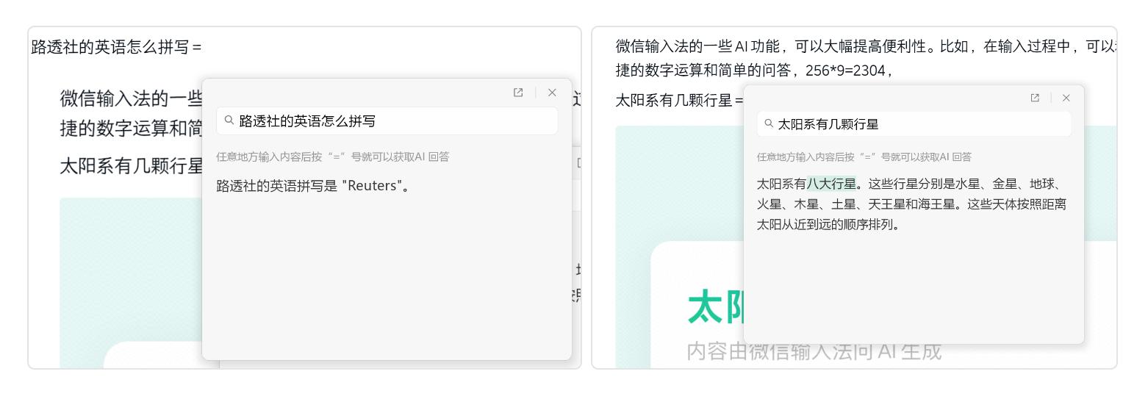Pop out the solar system answer panel

coord(1035,98)
